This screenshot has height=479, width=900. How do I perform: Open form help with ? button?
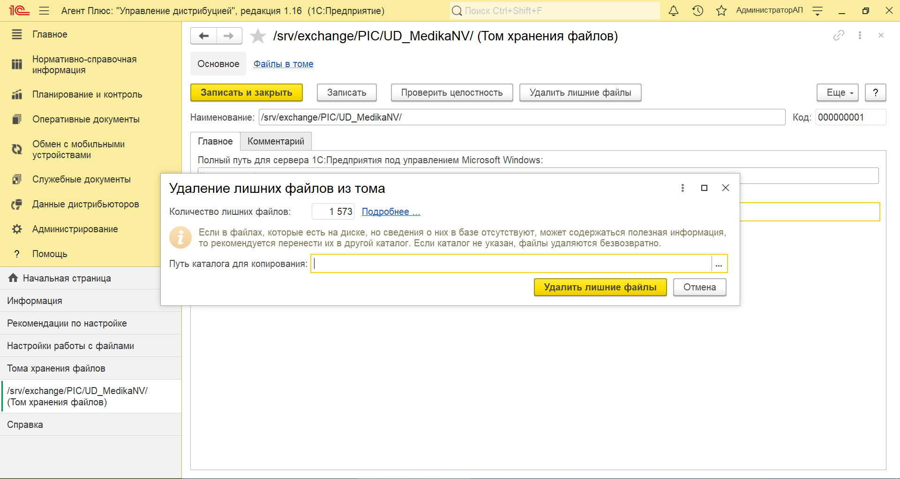[x=875, y=92]
